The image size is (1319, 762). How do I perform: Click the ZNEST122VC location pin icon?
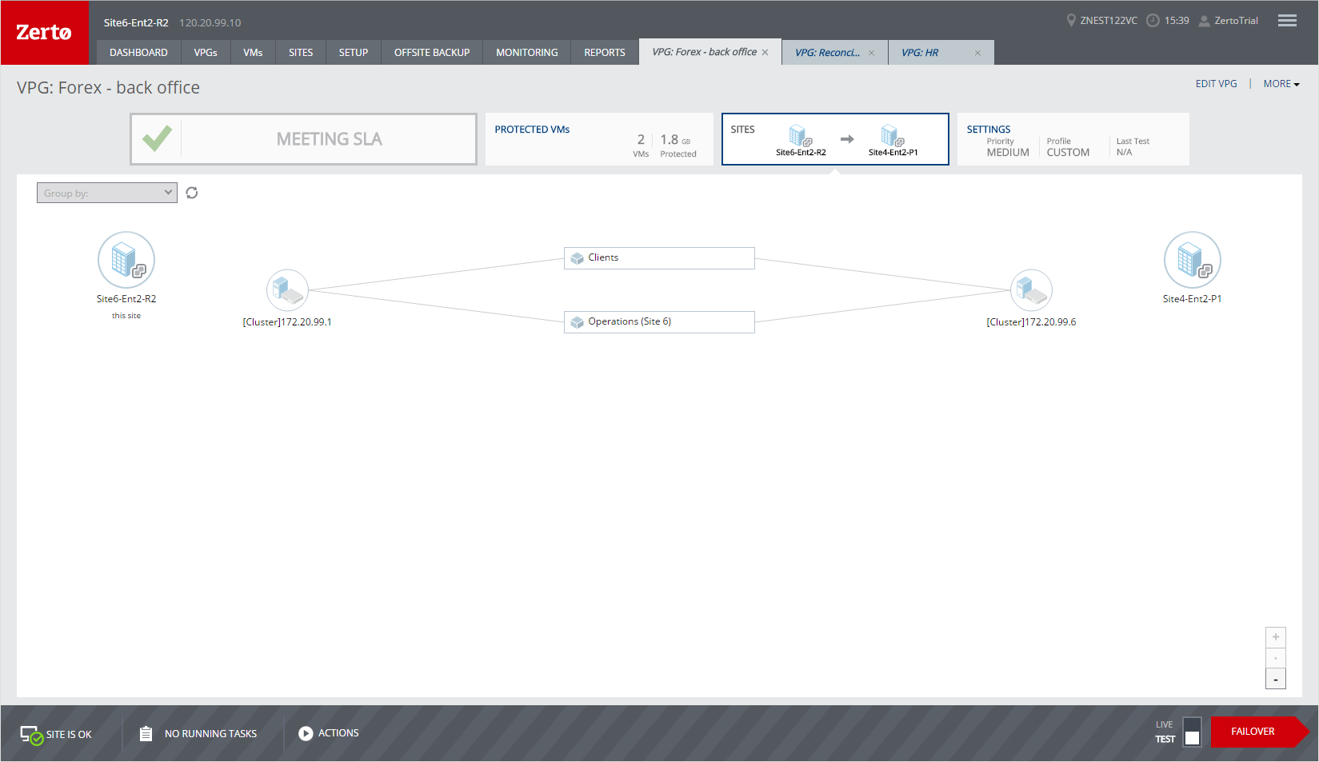tap(1071, 20)
